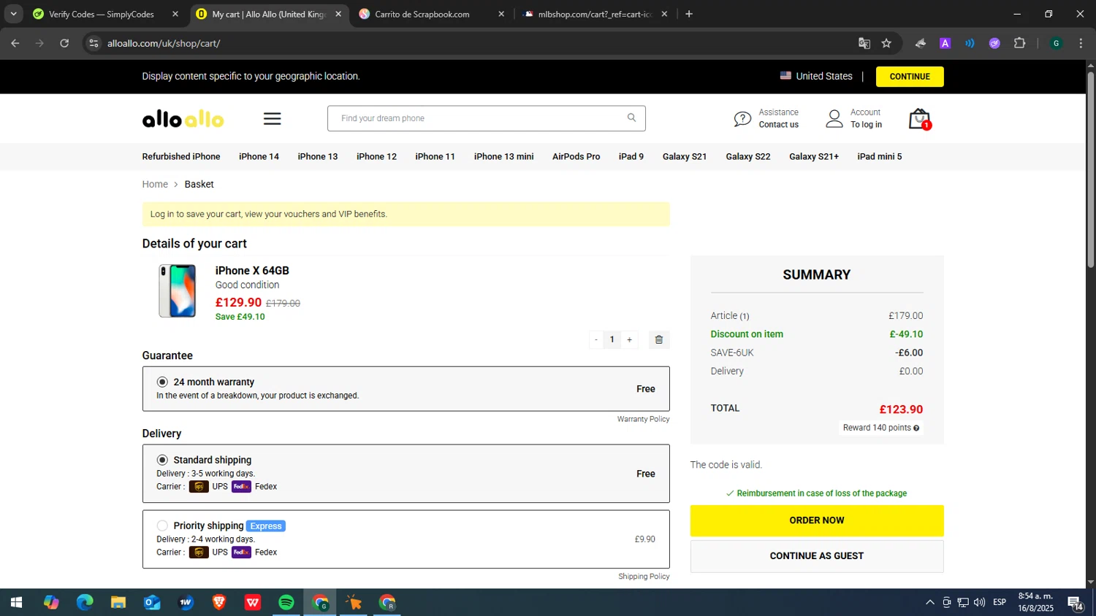This screenshot has height=616, width=1096.
Task: Go to Home breadcrumb link
Action: coord(155,184)
